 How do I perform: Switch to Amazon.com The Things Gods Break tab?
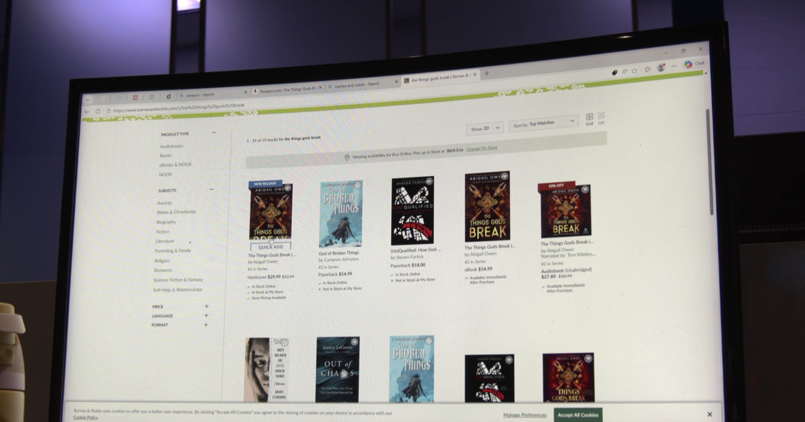tap(286, 90)
